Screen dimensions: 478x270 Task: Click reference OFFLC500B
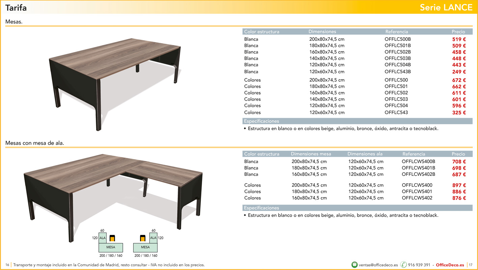[x=398, y=39]
